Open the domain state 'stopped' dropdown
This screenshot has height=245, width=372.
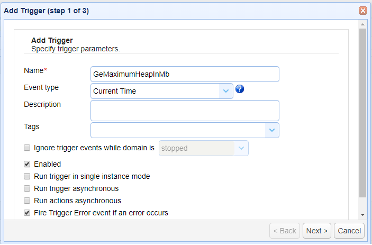(x=241, y=149)
